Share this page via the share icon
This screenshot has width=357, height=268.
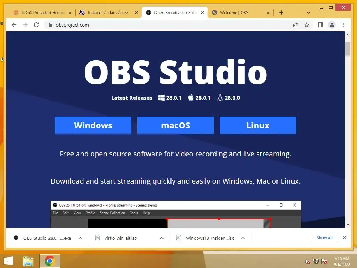[296, 25]
